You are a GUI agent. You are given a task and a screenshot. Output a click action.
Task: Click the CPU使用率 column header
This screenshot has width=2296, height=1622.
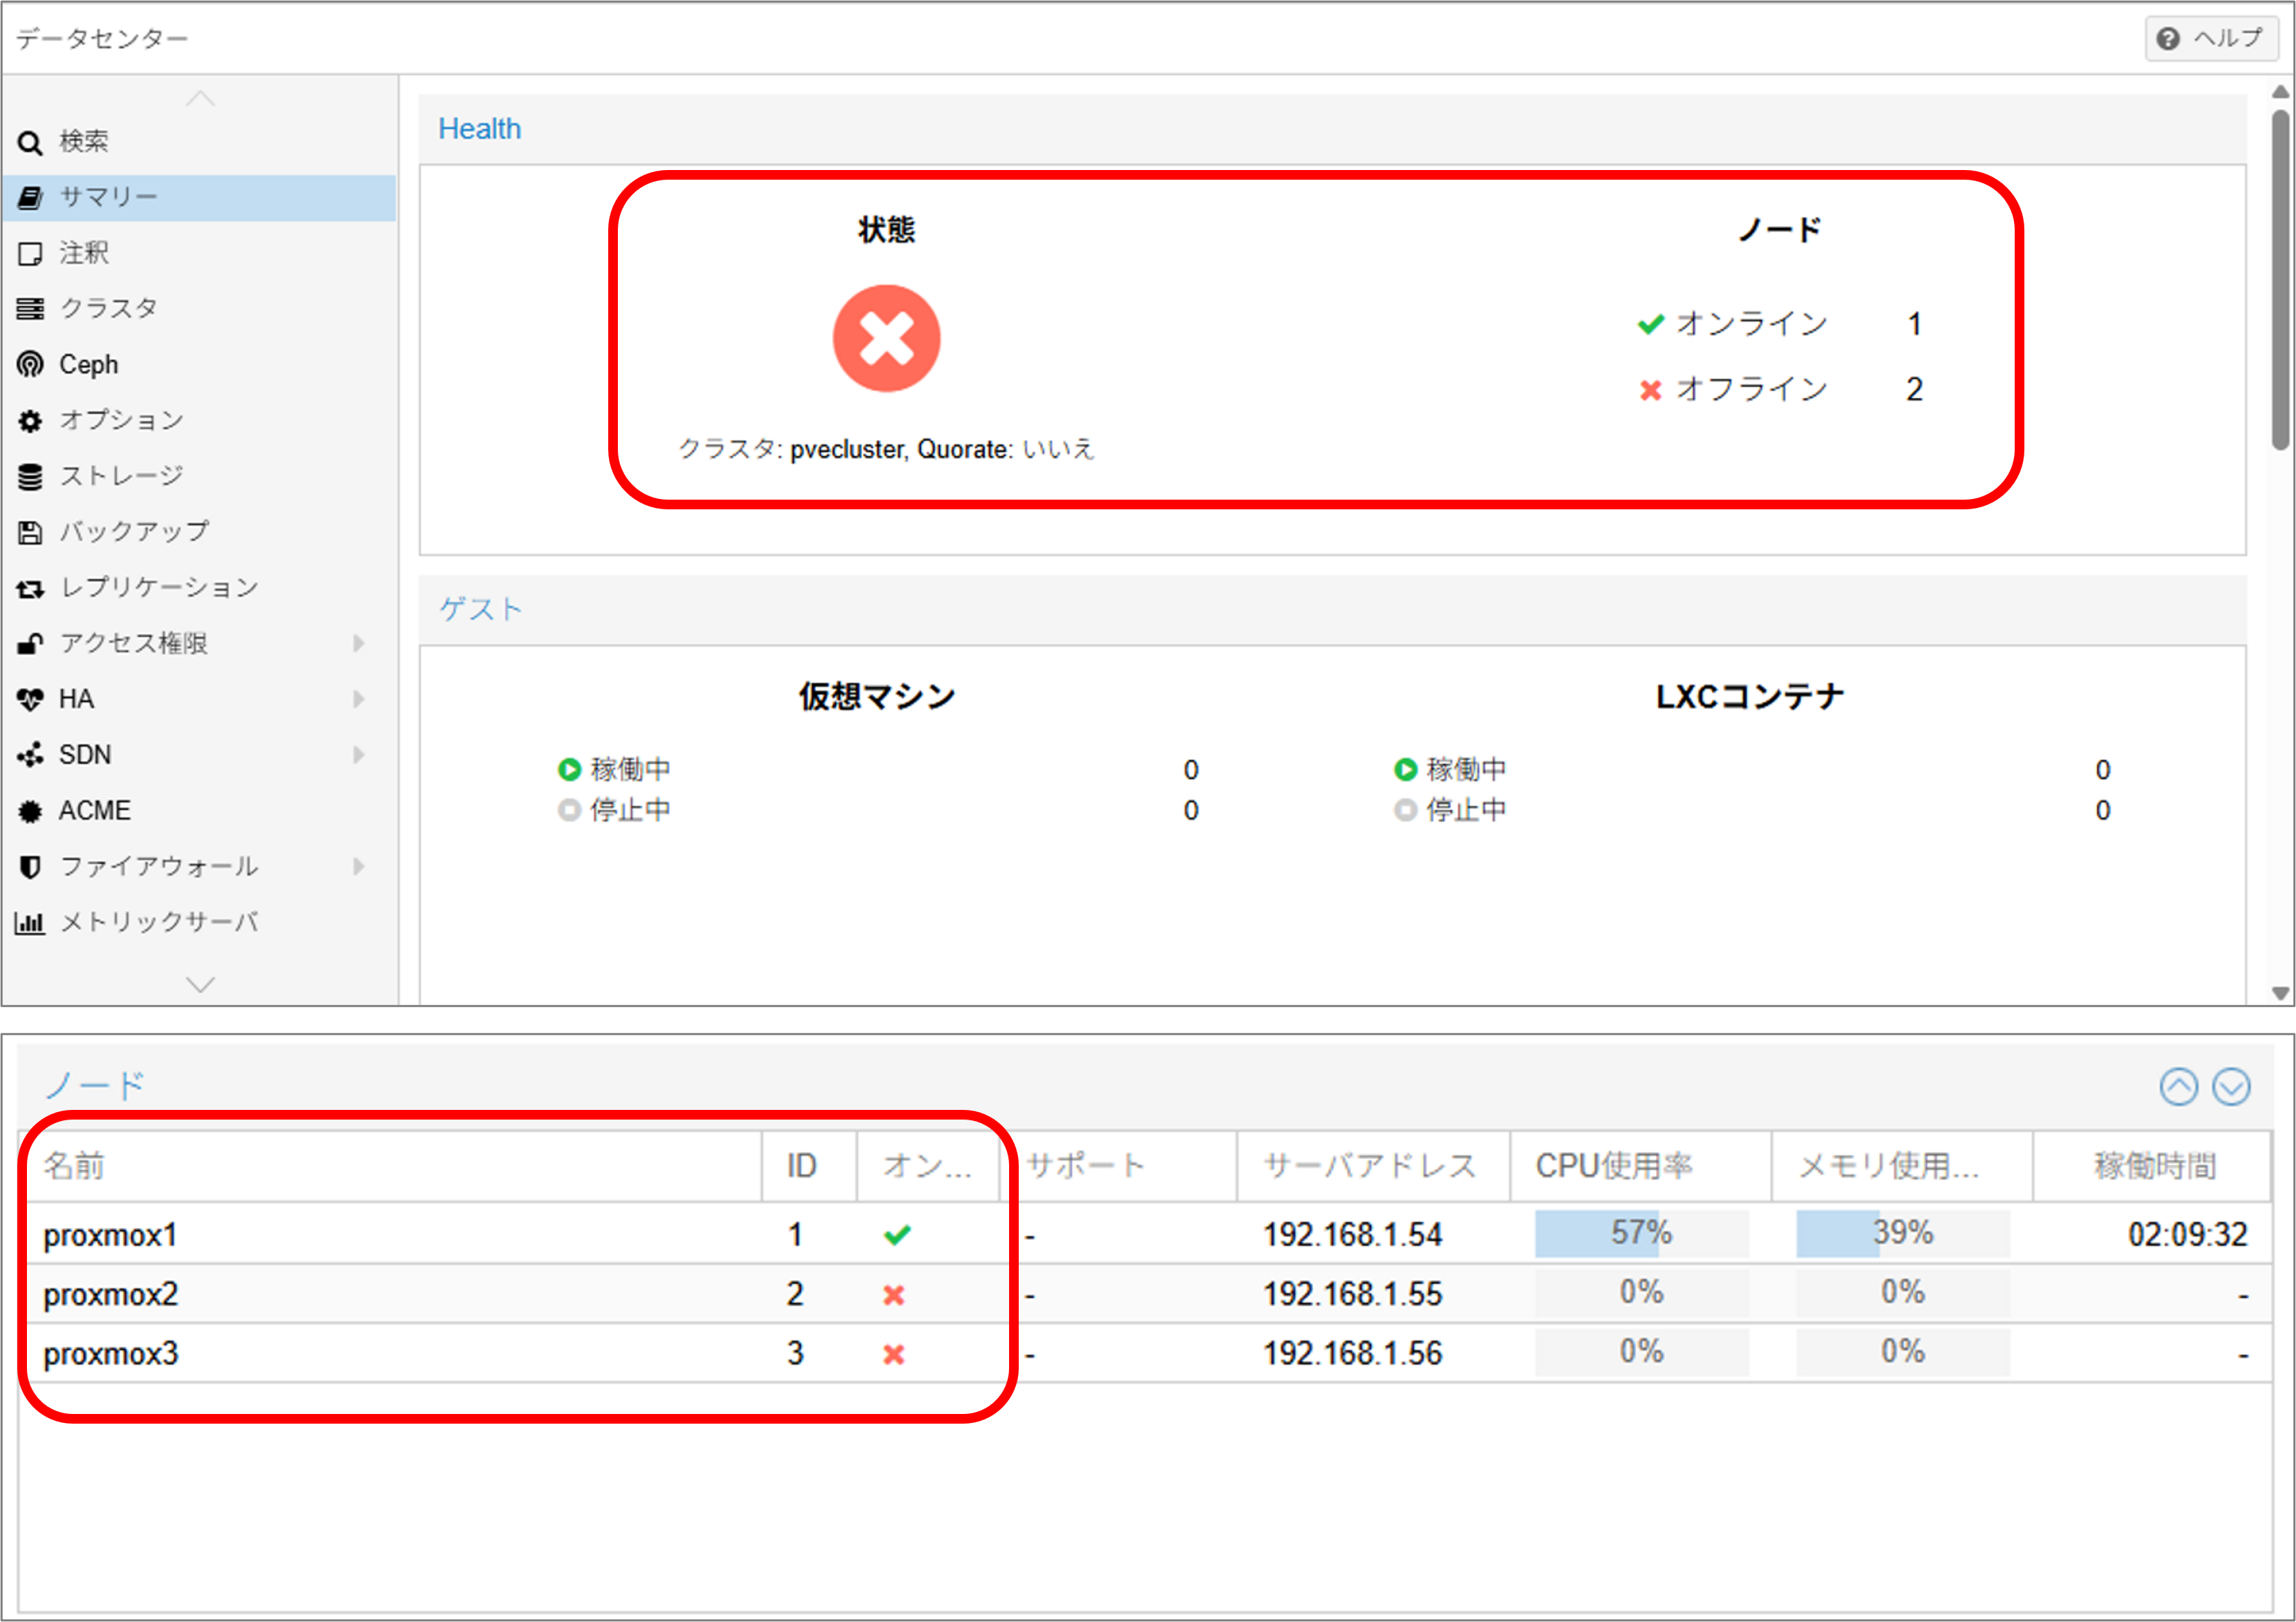[1614, 1166]
